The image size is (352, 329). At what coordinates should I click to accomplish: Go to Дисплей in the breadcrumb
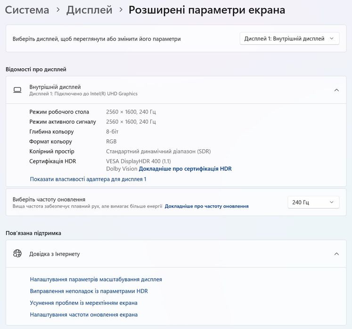tap(89, 10)
